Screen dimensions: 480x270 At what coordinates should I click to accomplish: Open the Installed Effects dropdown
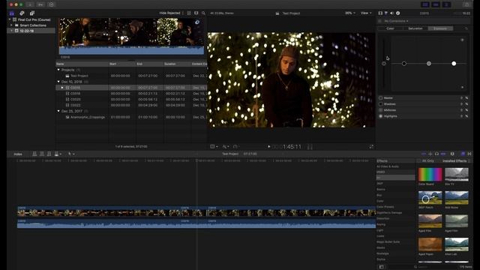point(456,161)
